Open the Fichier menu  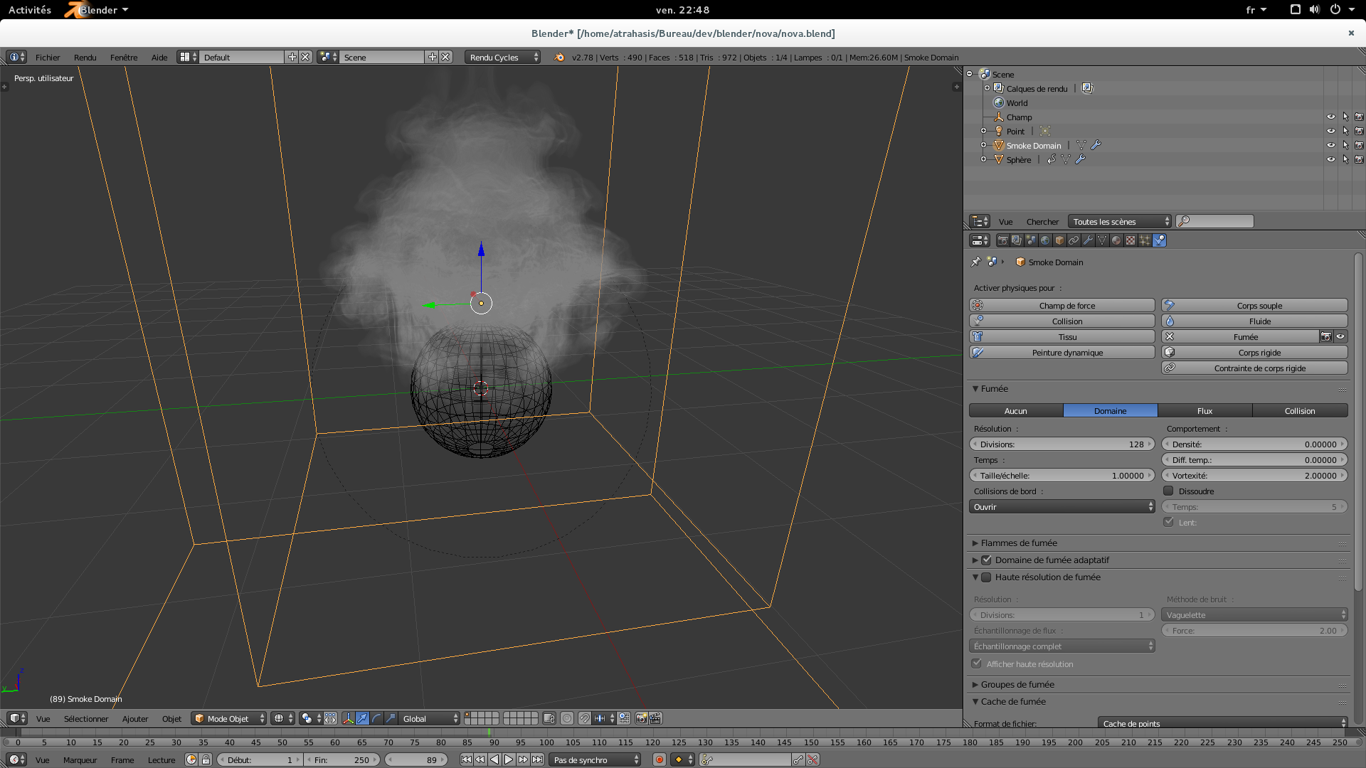point(48,57)
